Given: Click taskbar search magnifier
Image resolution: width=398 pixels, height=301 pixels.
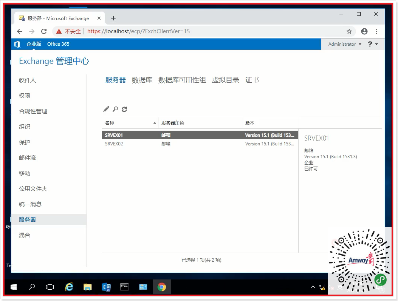Looking at the screenshot, I should point(32,287).
